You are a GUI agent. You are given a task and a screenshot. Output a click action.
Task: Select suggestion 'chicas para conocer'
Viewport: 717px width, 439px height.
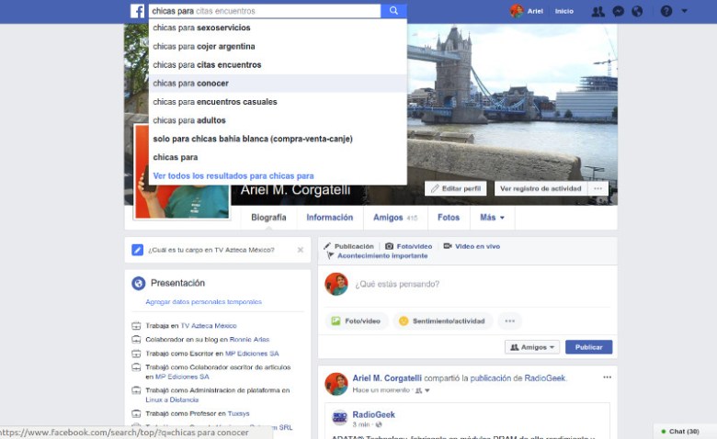pos(191,84)
